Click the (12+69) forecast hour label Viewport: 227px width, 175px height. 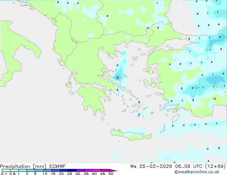coord(215,166)
